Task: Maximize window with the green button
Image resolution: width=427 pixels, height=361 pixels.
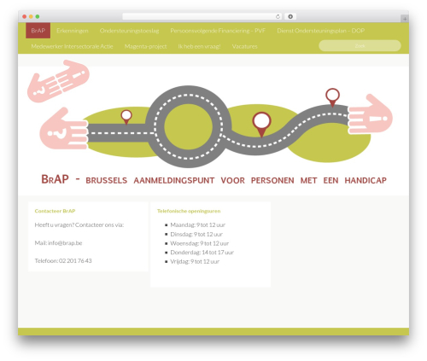Action: pyautogui.click(x=38, y=16)
